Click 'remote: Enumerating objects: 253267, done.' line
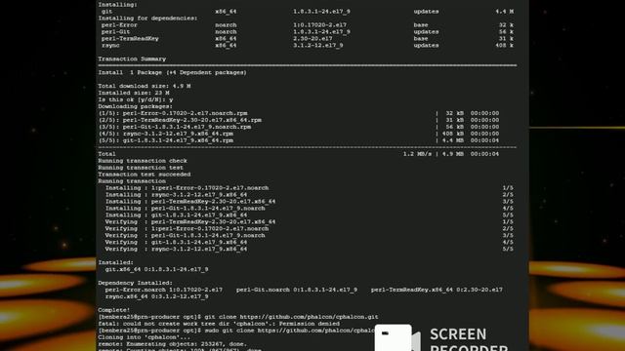The height and width of the screenshot is (351, 625). click(173, 344)
